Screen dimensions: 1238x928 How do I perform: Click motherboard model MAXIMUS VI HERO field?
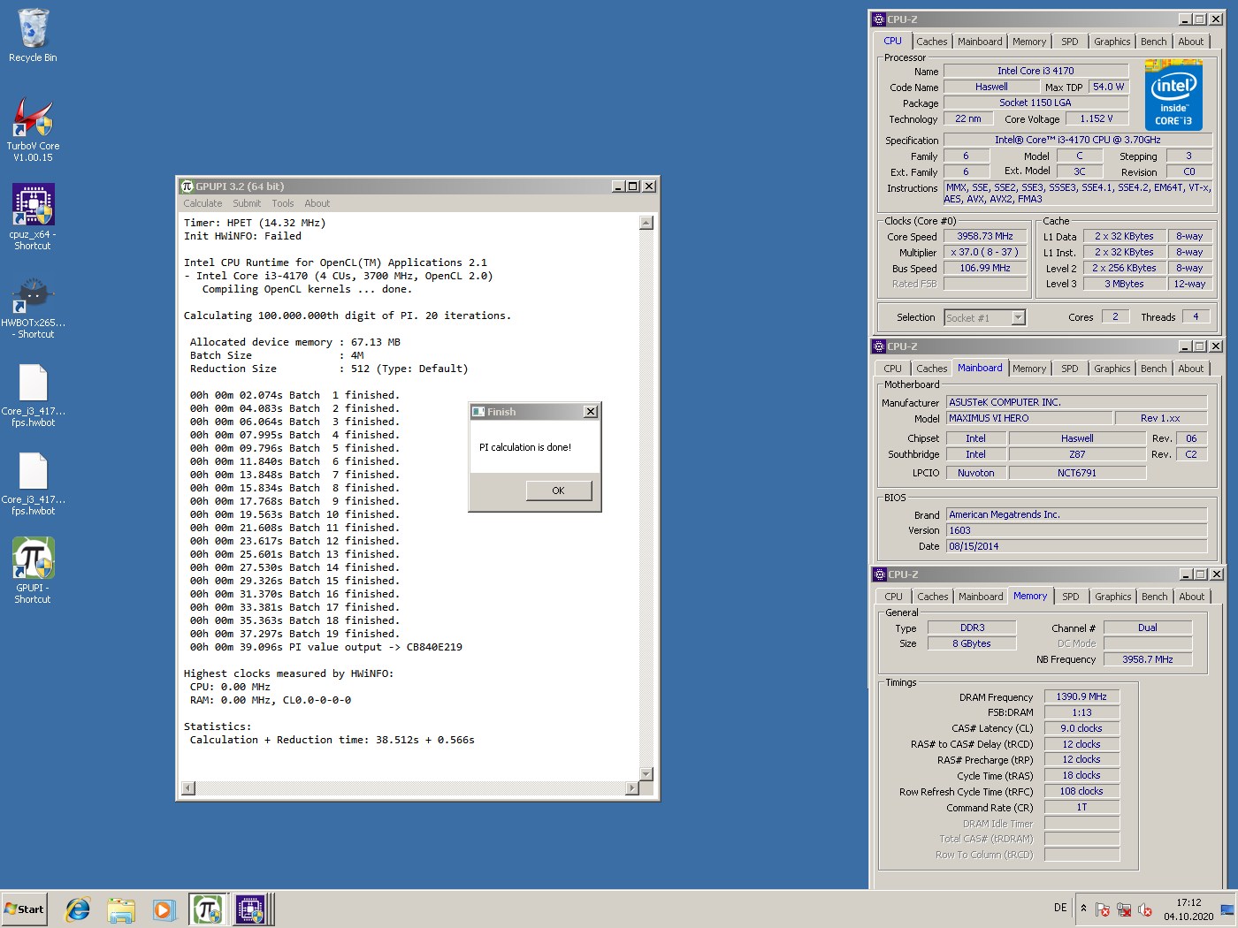[1029, 418]
